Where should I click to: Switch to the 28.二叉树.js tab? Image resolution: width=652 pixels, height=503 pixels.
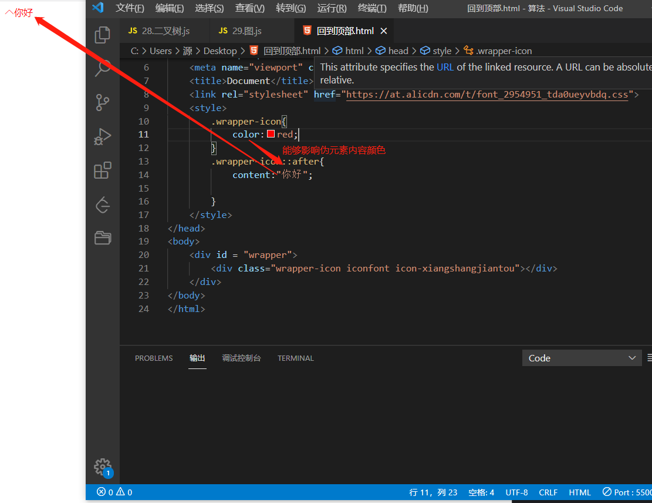pyautogui.click(x=159, y=31)
